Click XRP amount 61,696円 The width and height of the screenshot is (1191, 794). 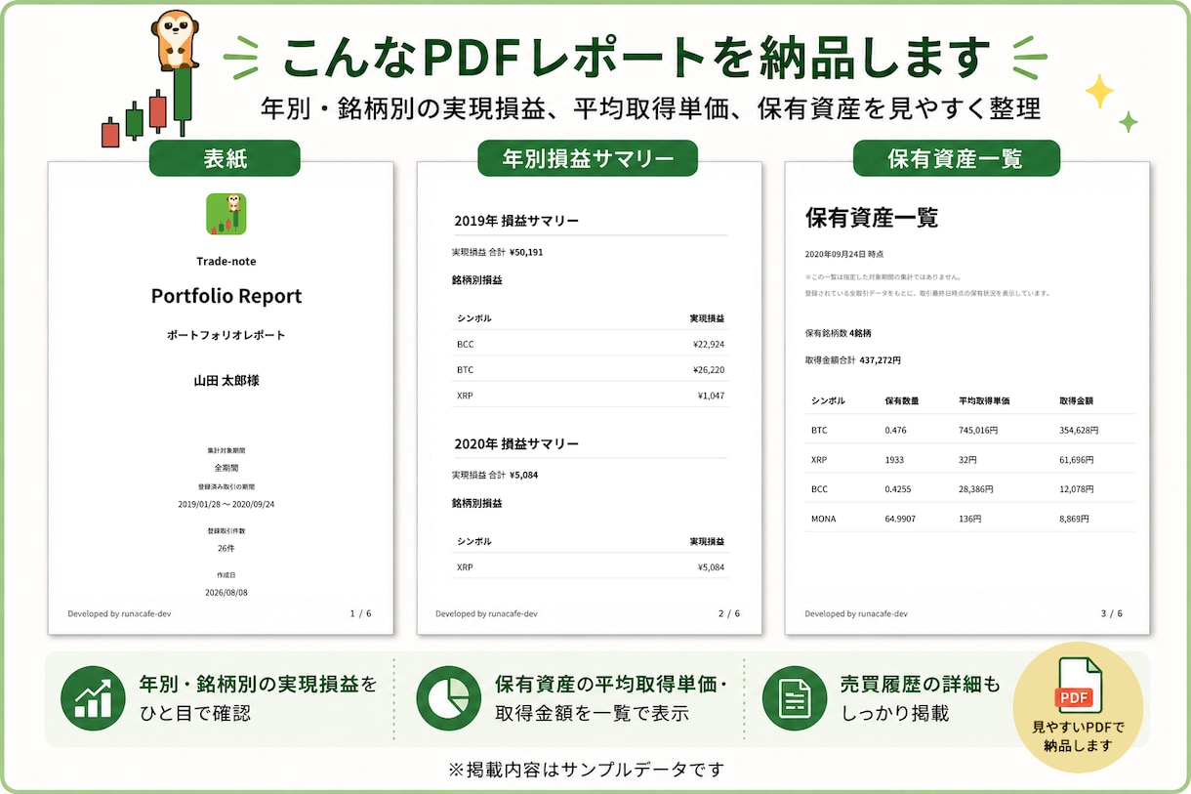[1077, 459]
